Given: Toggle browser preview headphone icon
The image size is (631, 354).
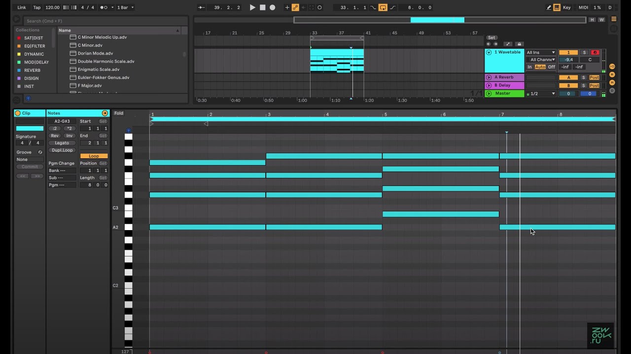Looking at the screenshot, I should 28,98.
